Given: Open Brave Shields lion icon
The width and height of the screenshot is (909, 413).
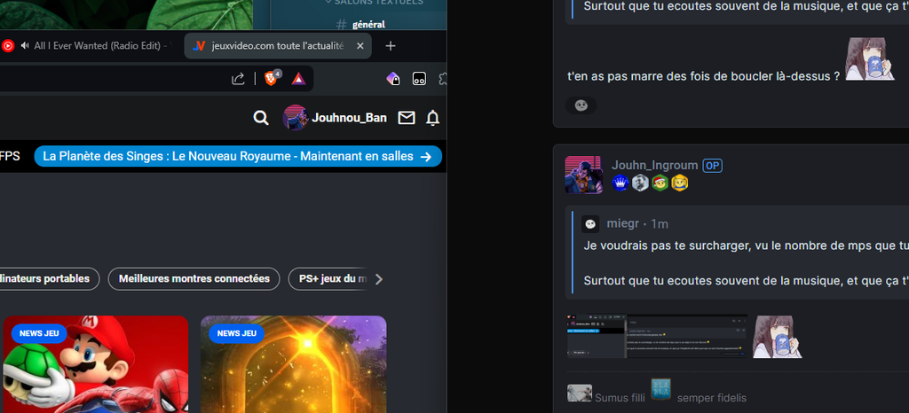Looking at the screenshot, I should coord(272,78).
